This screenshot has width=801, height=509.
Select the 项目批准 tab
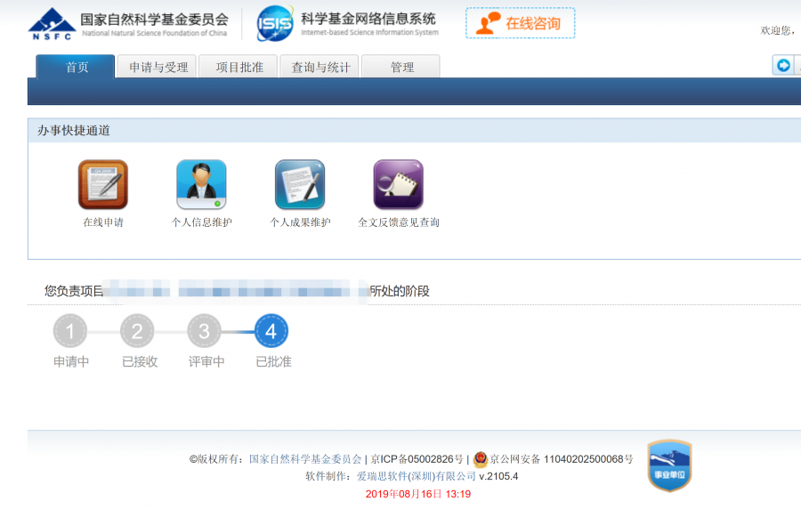[x=239, y=67]
